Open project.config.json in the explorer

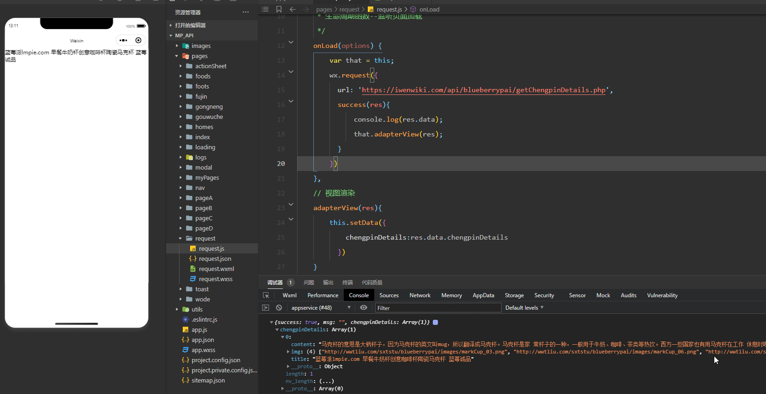point(212,360)
